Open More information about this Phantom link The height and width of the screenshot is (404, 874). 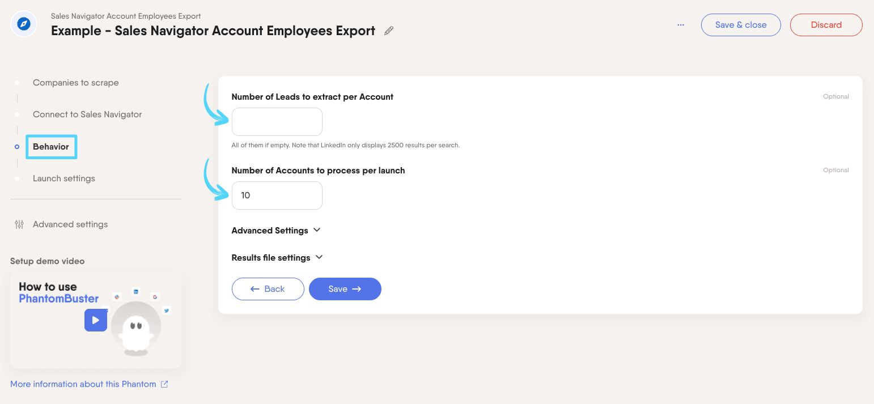pos(83,384)
